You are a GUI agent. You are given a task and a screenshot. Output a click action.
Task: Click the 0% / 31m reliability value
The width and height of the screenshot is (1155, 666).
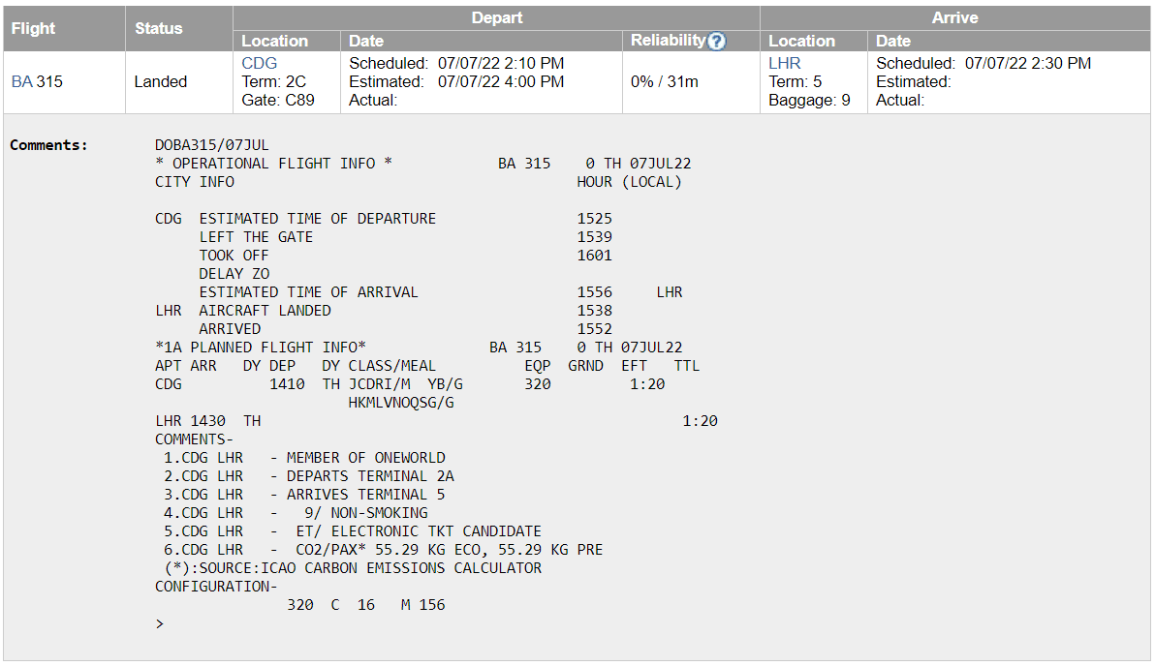coord(664,82)
